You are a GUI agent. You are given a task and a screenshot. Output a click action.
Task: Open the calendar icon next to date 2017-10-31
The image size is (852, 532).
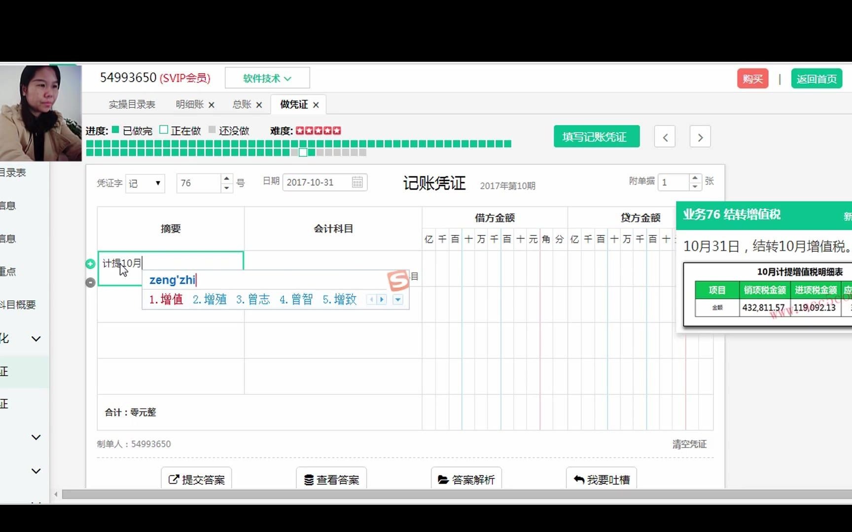point(358,182)
